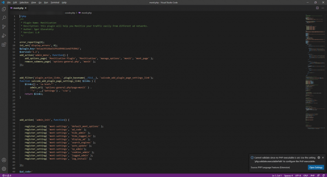Click the info icon in notification
Image resolution: width=327 pixels, height=177 pixels.
tap(252, 158)
